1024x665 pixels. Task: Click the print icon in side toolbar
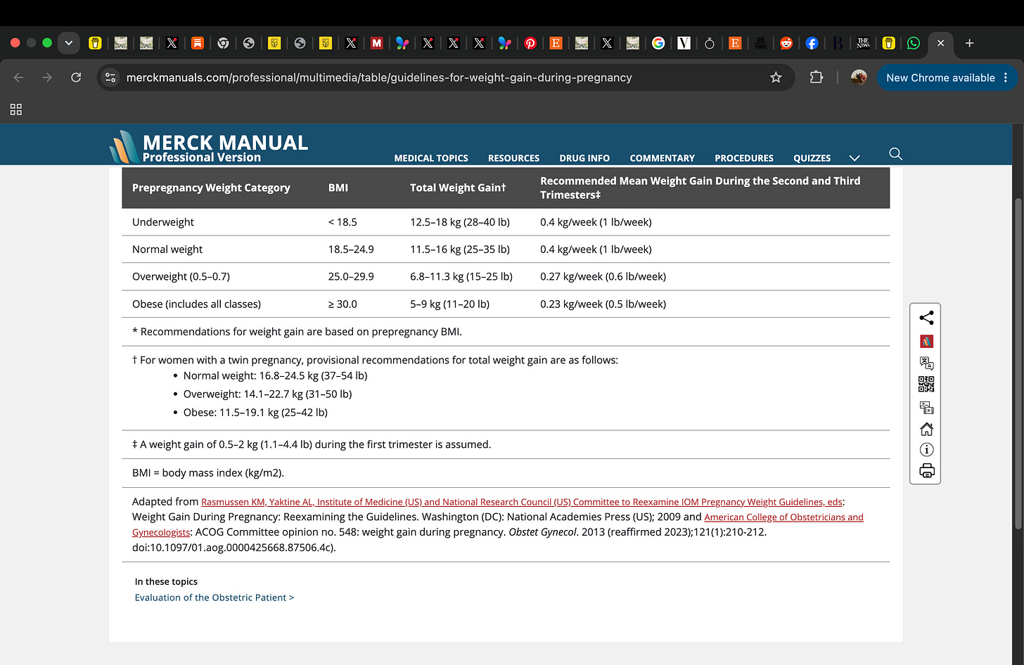click(x=926, y=471)
